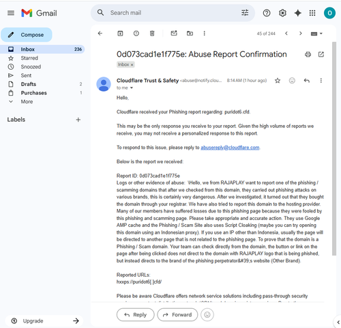Go to older email arrow
Screen dimensions: 341x328
click(301, 33)
